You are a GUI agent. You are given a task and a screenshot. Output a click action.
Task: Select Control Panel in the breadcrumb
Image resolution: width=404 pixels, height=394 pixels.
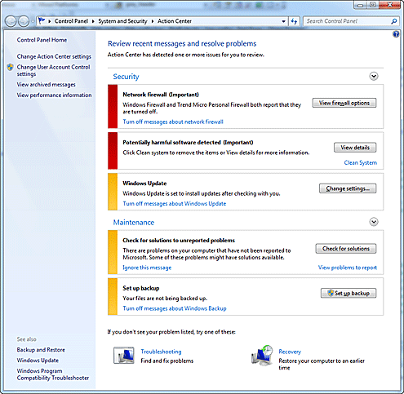point(71,21)
